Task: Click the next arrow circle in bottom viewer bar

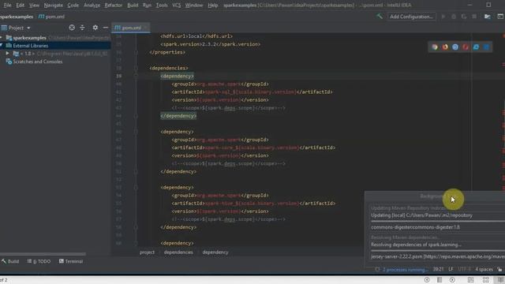Action: [452, 280]
